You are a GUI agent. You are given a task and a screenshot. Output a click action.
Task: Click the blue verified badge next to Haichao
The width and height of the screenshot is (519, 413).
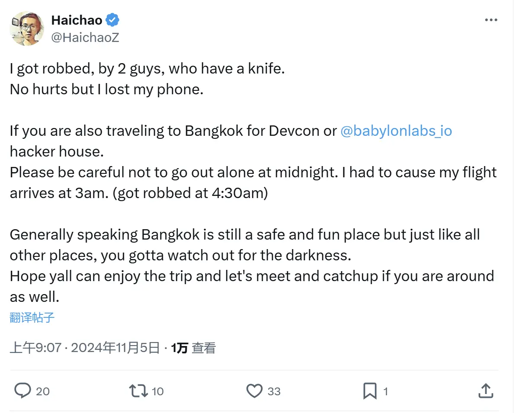click(112, 19)
